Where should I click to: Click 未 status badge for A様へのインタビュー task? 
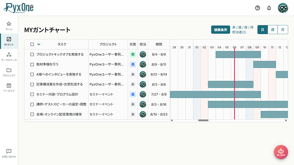(133, 74)
